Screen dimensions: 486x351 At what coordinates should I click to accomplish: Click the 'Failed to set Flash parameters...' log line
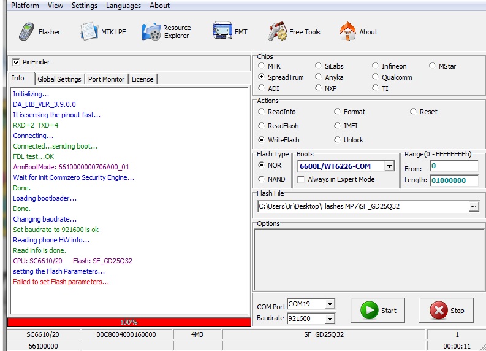tap(61, 282)
